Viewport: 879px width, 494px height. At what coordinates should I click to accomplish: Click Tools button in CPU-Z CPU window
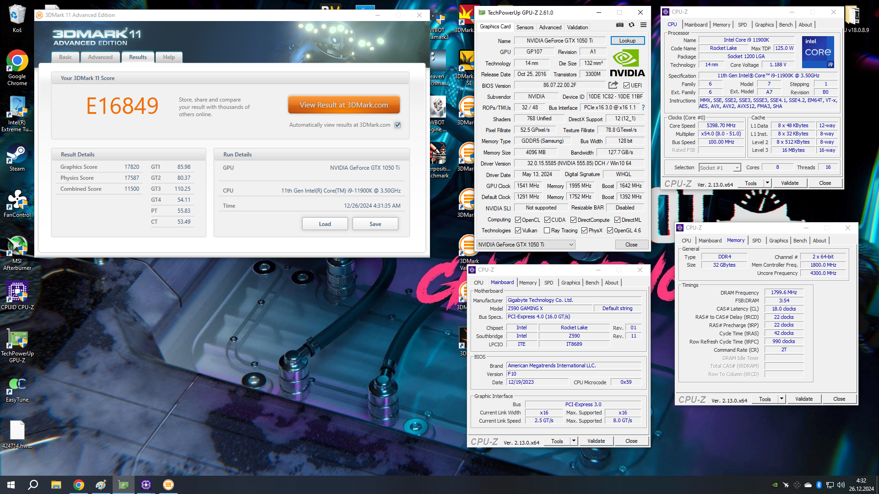[x=750, y=183]
